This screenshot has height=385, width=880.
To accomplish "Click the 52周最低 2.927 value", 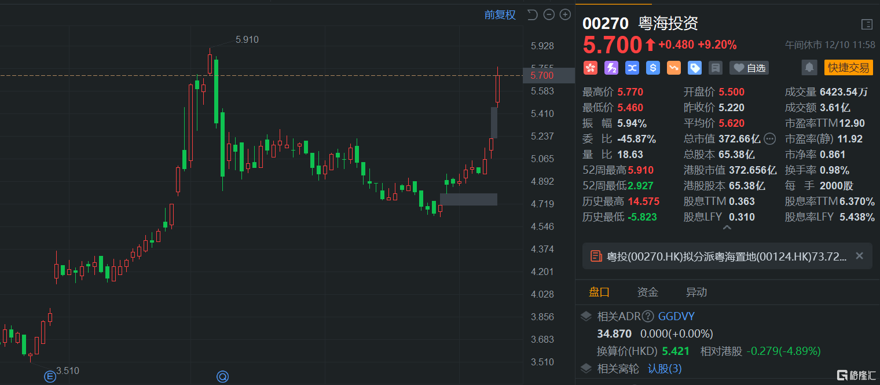I will click(641, 186).
